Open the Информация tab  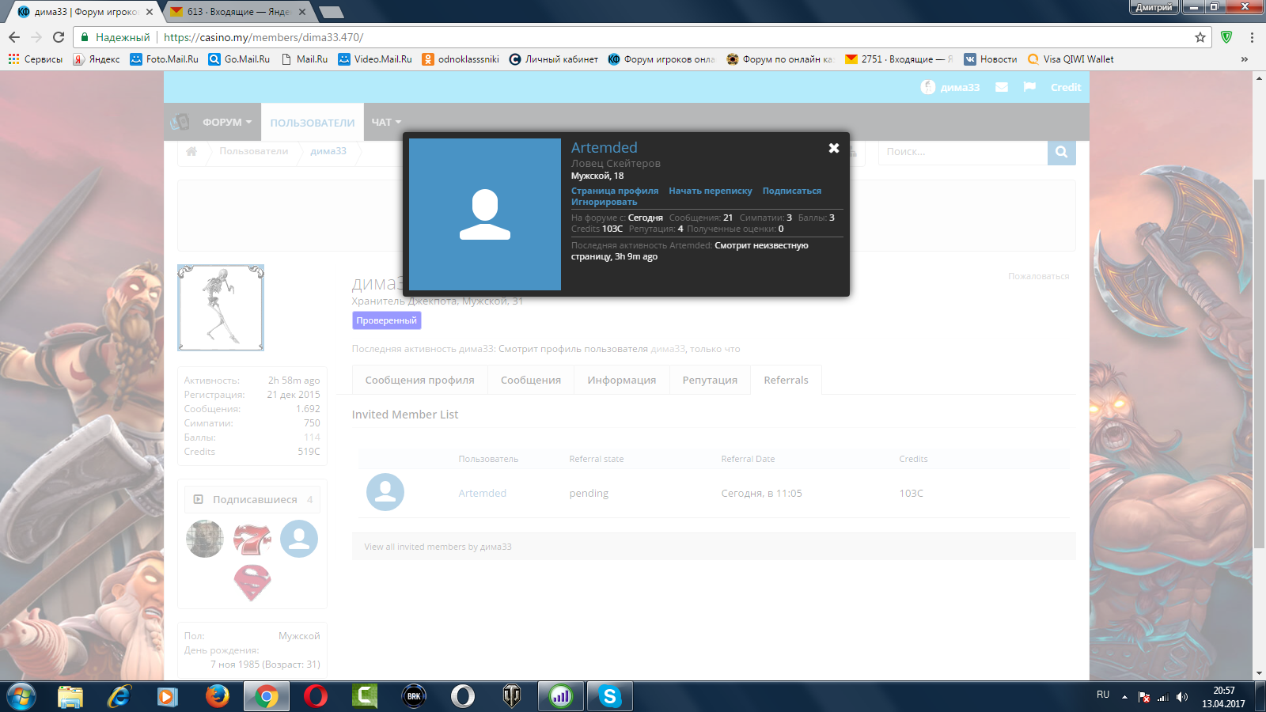point(621,381)
